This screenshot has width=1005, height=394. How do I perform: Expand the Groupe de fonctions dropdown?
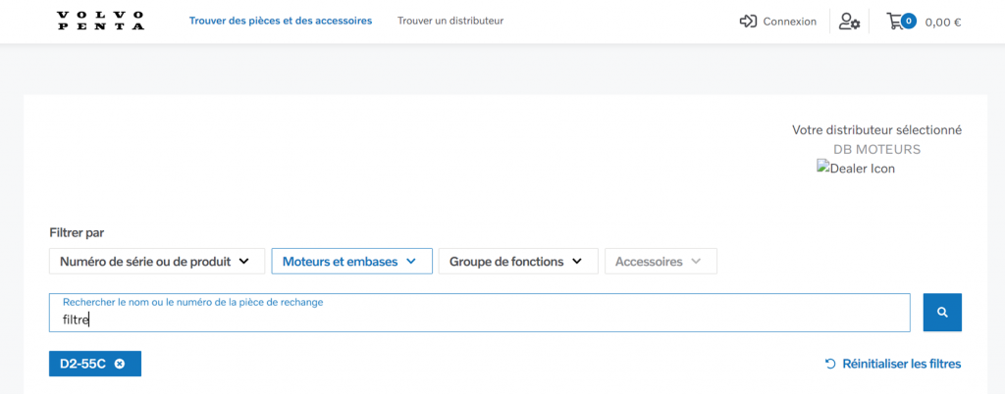click(517, 262)
